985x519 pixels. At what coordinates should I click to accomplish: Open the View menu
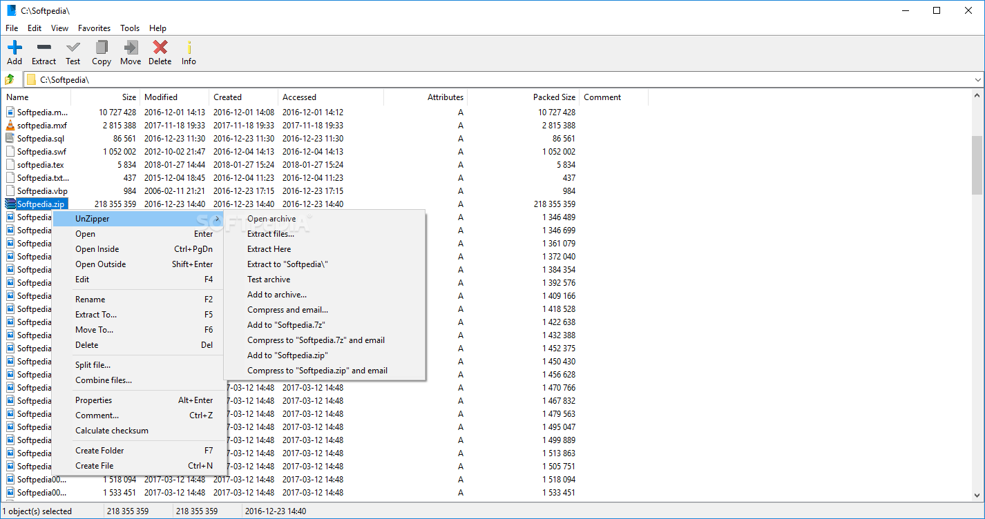(60, 28)
